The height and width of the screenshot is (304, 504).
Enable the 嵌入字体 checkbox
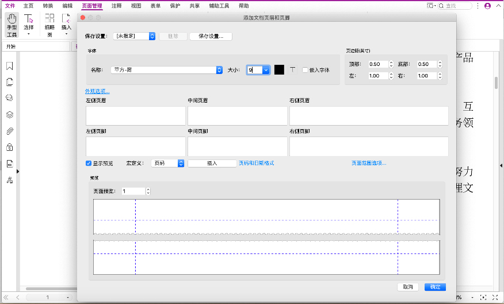(305, 70)
